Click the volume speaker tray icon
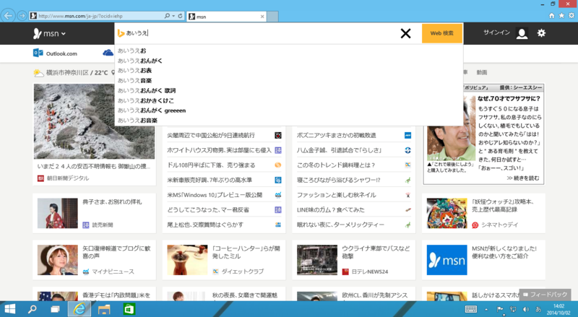Viewport: 578px width, 317px height. click(526, 309)
